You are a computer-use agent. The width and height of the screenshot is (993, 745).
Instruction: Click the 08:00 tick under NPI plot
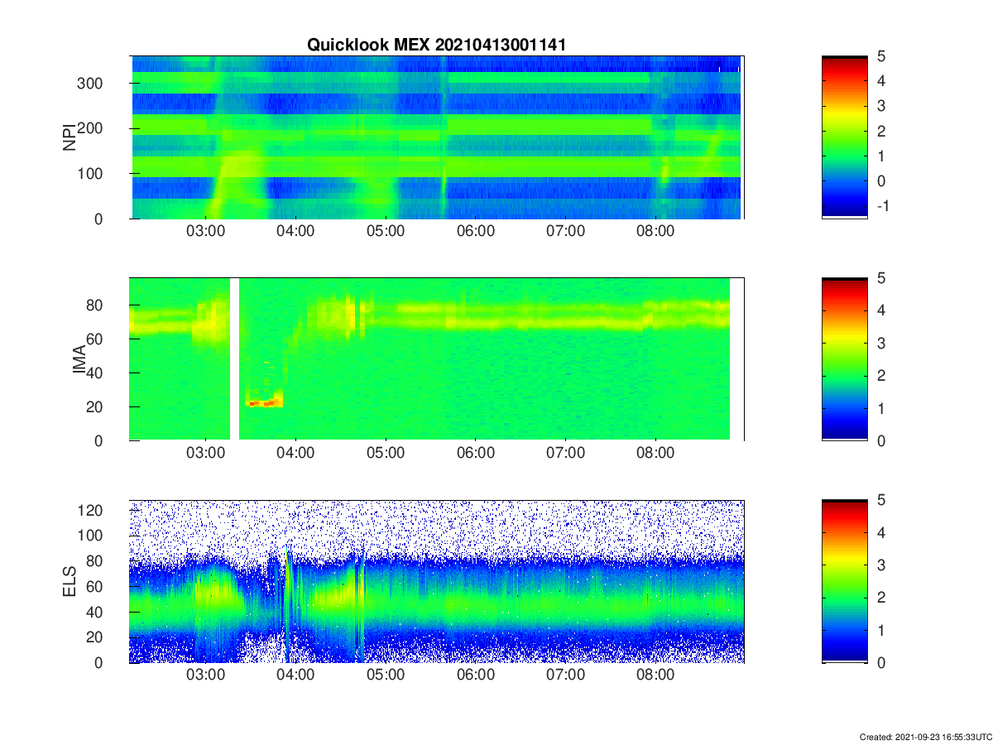(655, 232)
